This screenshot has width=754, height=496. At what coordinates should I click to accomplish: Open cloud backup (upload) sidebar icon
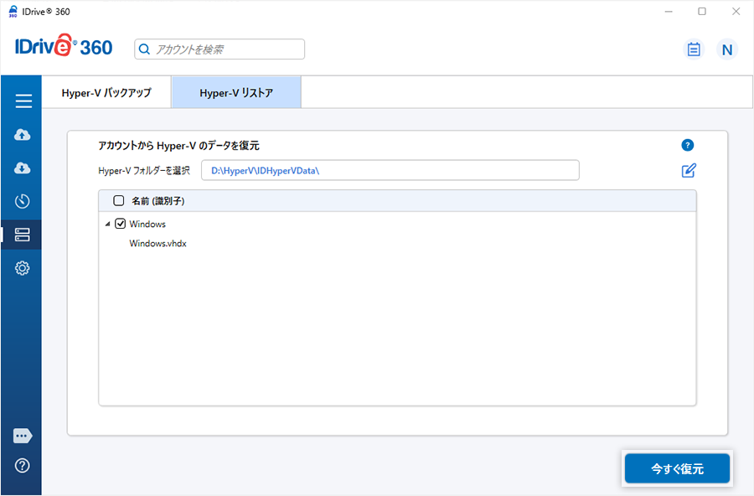[23, 135]
